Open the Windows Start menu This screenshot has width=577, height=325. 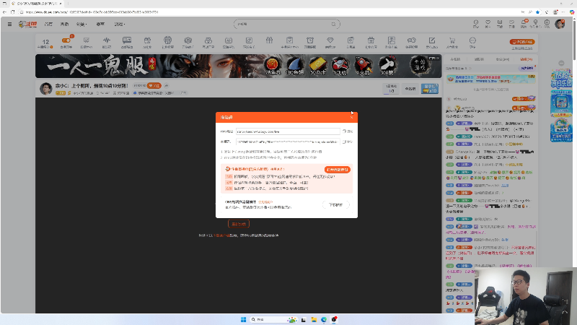(x=243, y=319)
